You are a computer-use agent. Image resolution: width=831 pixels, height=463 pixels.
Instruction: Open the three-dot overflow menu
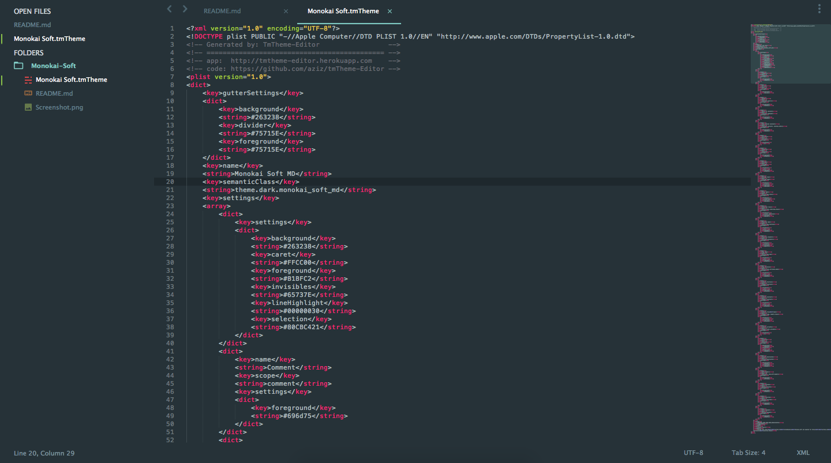(819, 9)
